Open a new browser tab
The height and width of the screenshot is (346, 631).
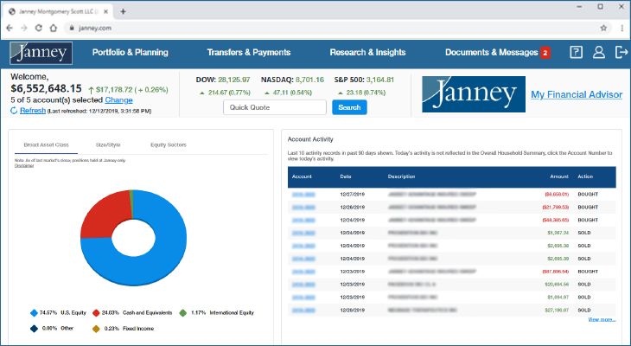tap(123, 12)
